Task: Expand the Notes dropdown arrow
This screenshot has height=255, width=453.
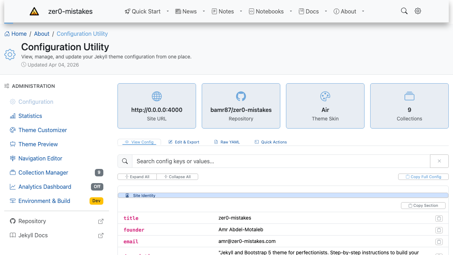Action: pyautogui.click(x=241, y=11)
